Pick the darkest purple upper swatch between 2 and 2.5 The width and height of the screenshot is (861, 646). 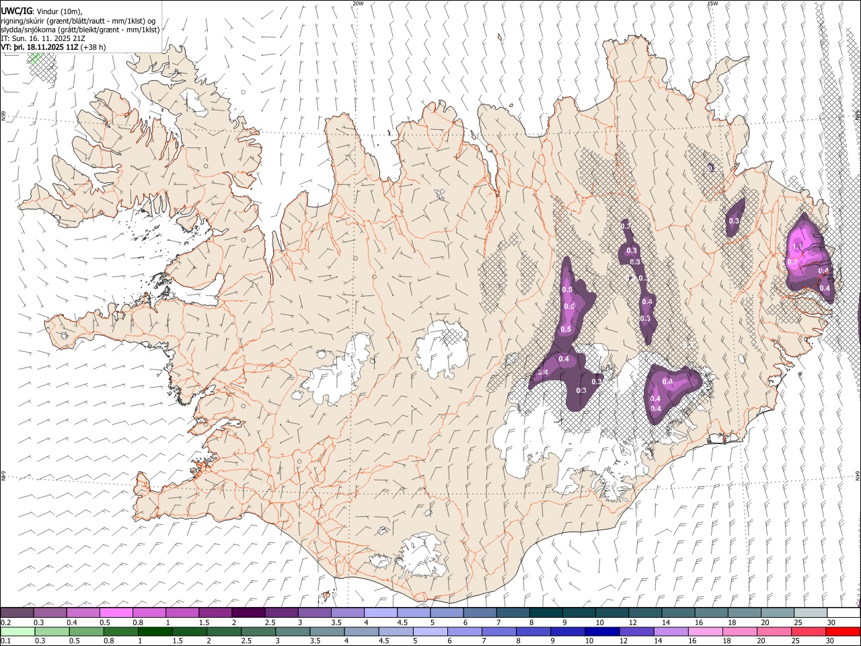pyautogui.click(x=248, y=613)
